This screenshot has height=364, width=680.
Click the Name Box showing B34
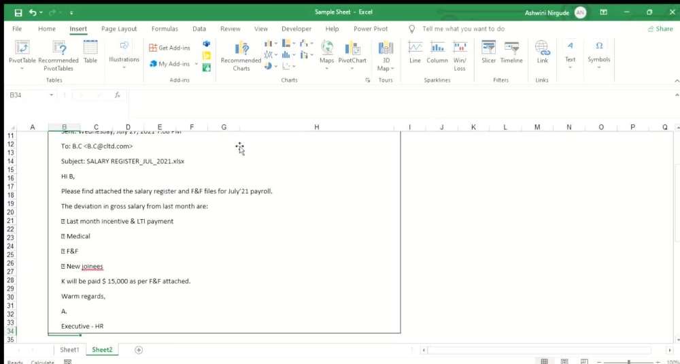[29, 95]
